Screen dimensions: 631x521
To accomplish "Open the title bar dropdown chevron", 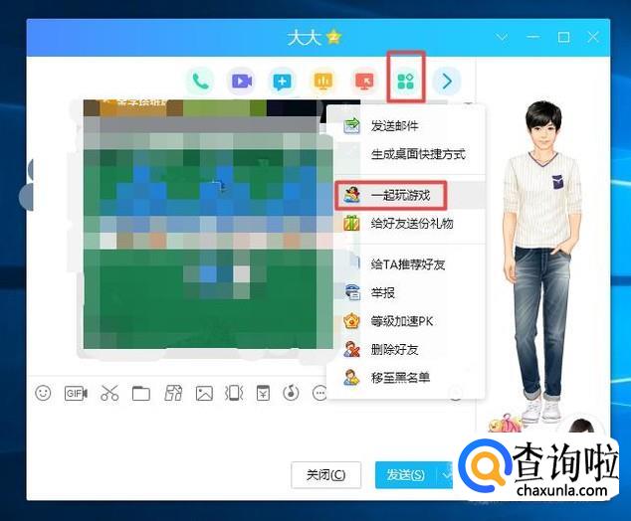I will (502, 38).
